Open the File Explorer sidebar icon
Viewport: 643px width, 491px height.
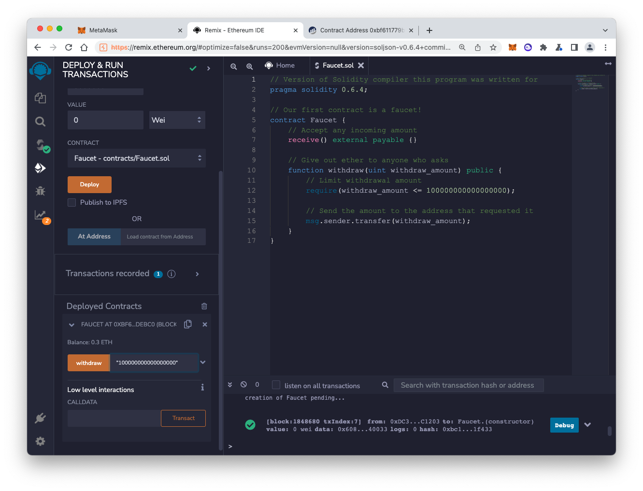point(40,98)
